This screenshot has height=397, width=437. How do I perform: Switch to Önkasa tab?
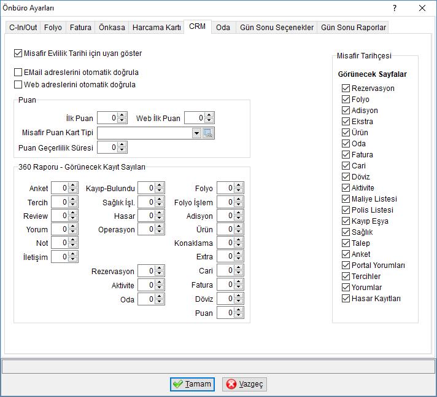point(112,27)
